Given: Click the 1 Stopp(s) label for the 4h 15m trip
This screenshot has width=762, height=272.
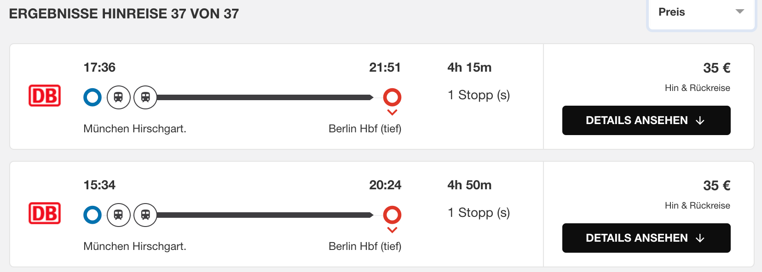Looking at the screenshot, I should point(479,95).
